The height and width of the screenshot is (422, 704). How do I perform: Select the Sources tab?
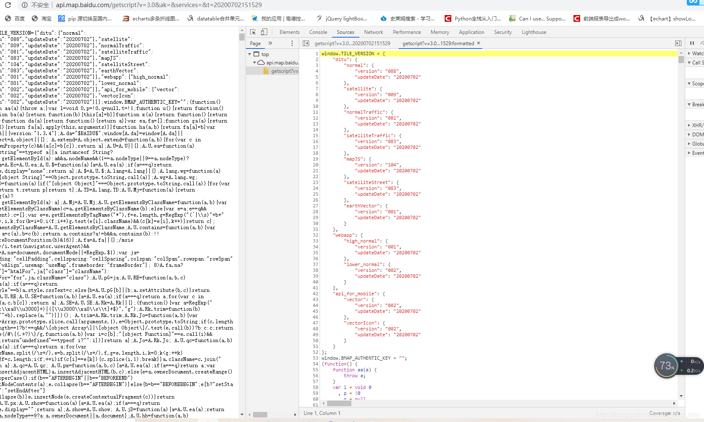pyautogui.click(x=346, y=32)
